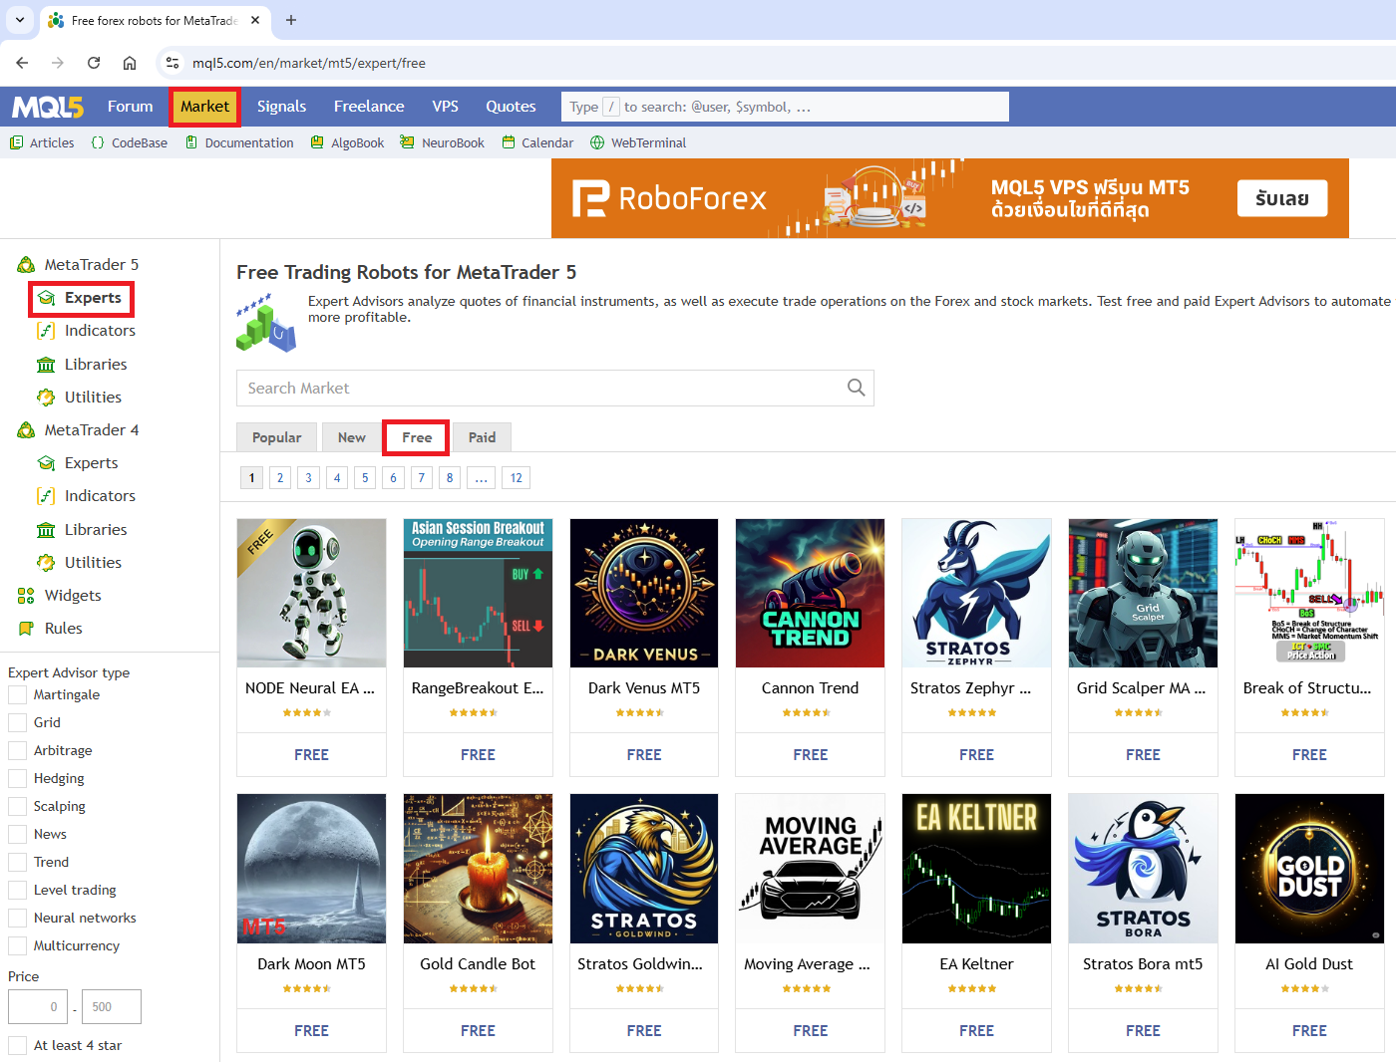
Task: Open the Signals menu in top navigation
Action: coord(281,107)
